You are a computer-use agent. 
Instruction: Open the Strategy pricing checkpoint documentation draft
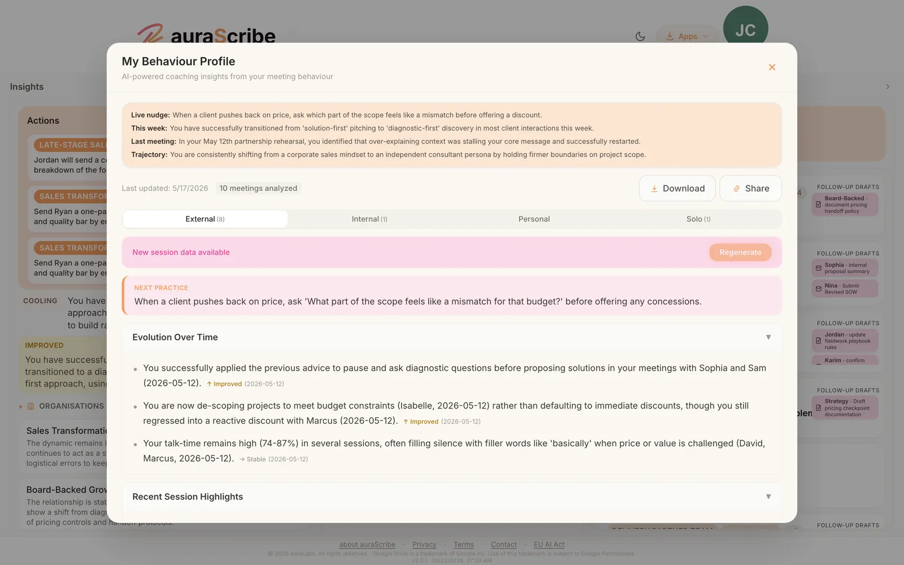pos(845,408)
